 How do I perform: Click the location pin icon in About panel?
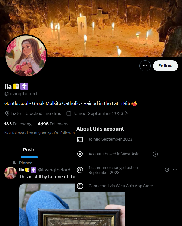click(80, 154)
